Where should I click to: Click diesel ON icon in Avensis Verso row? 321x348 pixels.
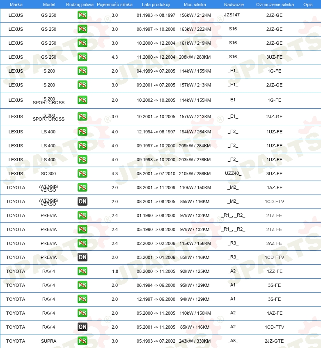pyautogui.click(x=83, y=201)
